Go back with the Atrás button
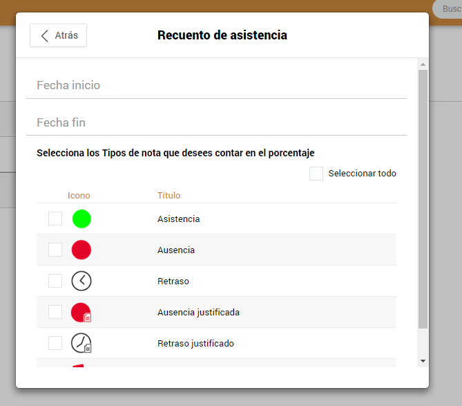Viewport: 462px width, 406px height. 58,35
